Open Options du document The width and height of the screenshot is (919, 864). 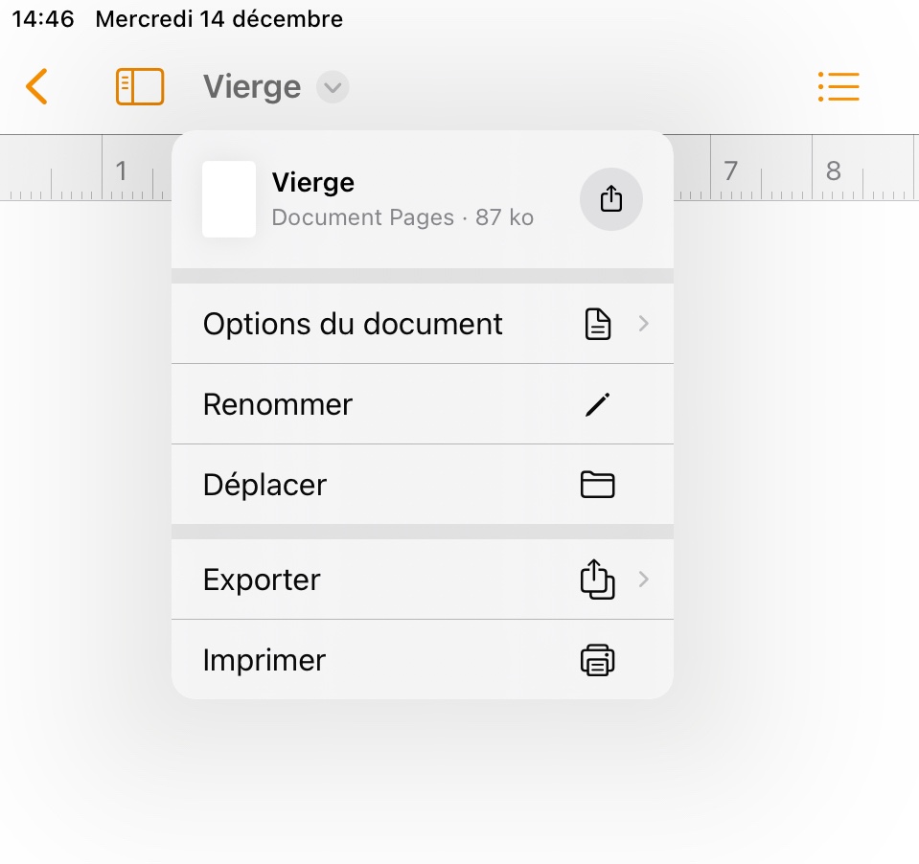[x=353, y=324]
